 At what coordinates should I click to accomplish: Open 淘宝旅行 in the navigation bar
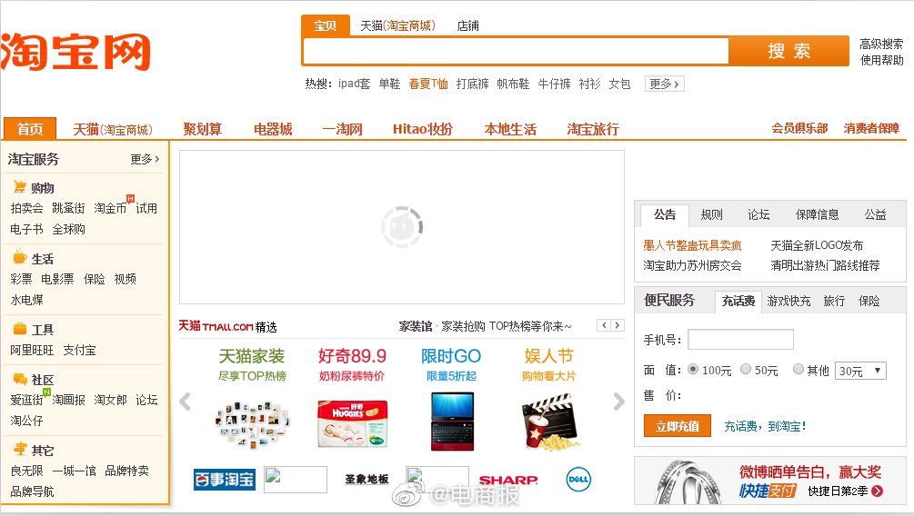coord(593,129)
